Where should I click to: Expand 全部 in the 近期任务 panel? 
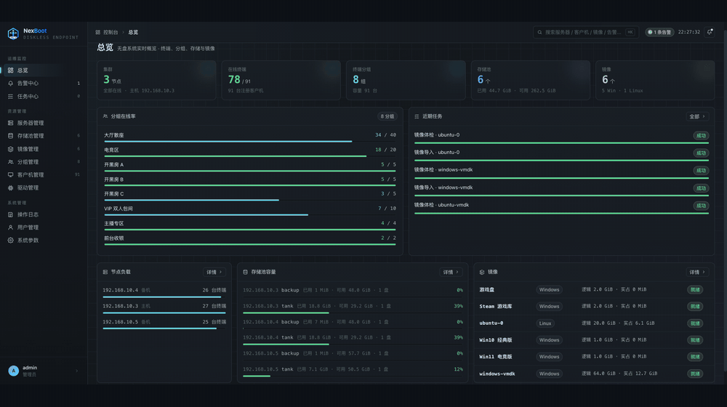tap(697, 116)
